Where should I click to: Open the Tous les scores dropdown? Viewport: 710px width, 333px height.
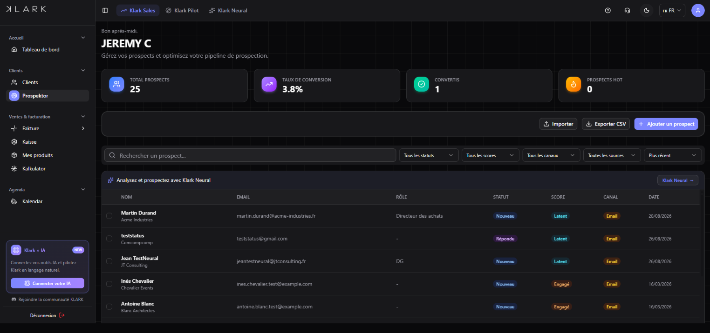(x=491, y=155)
